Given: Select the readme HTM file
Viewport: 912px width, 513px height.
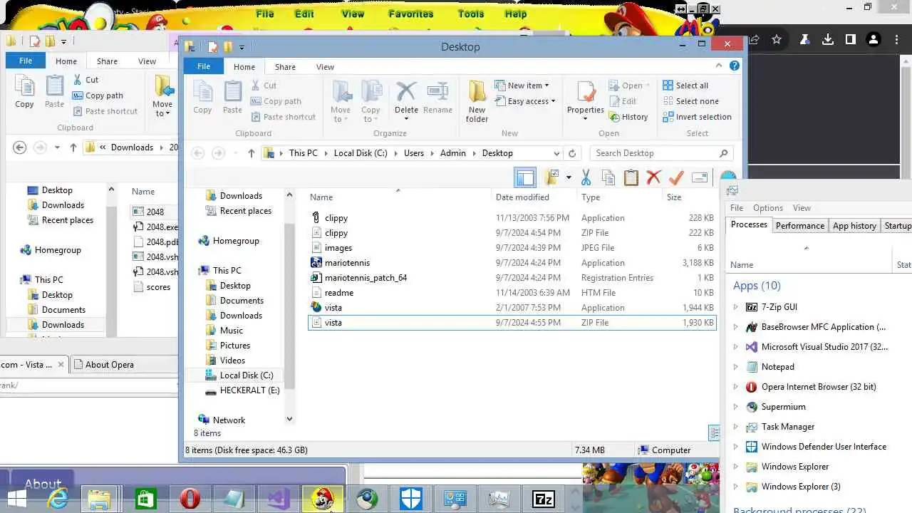Looking at the screenshot, I should (513, 293).
